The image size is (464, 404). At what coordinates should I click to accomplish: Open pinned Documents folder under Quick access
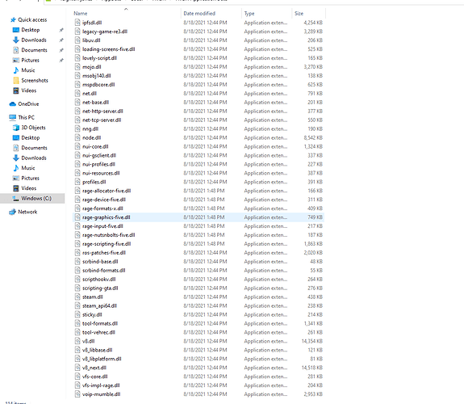point(34,50)
